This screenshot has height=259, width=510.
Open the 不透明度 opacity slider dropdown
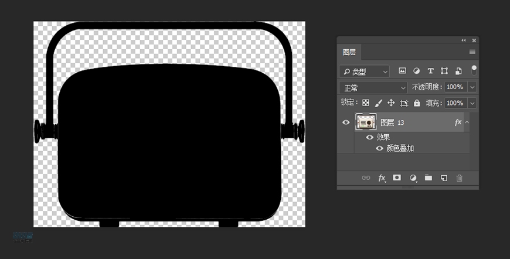coord(472,87)
